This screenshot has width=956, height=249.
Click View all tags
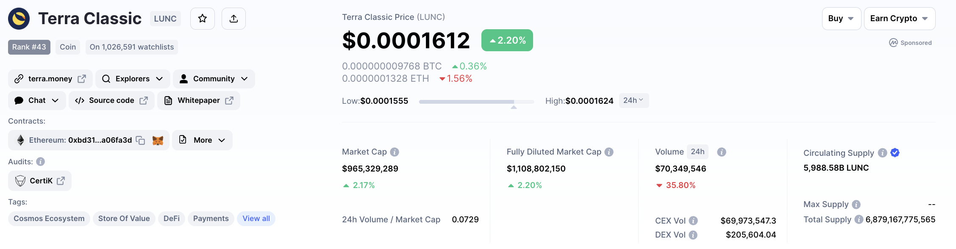(256, 219)
